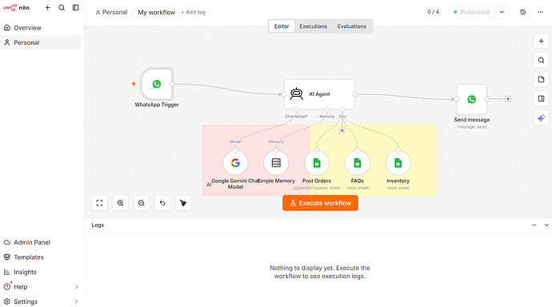Add sticky note icon
Viewport: 552px width, 307px height.
click(541, 79)
